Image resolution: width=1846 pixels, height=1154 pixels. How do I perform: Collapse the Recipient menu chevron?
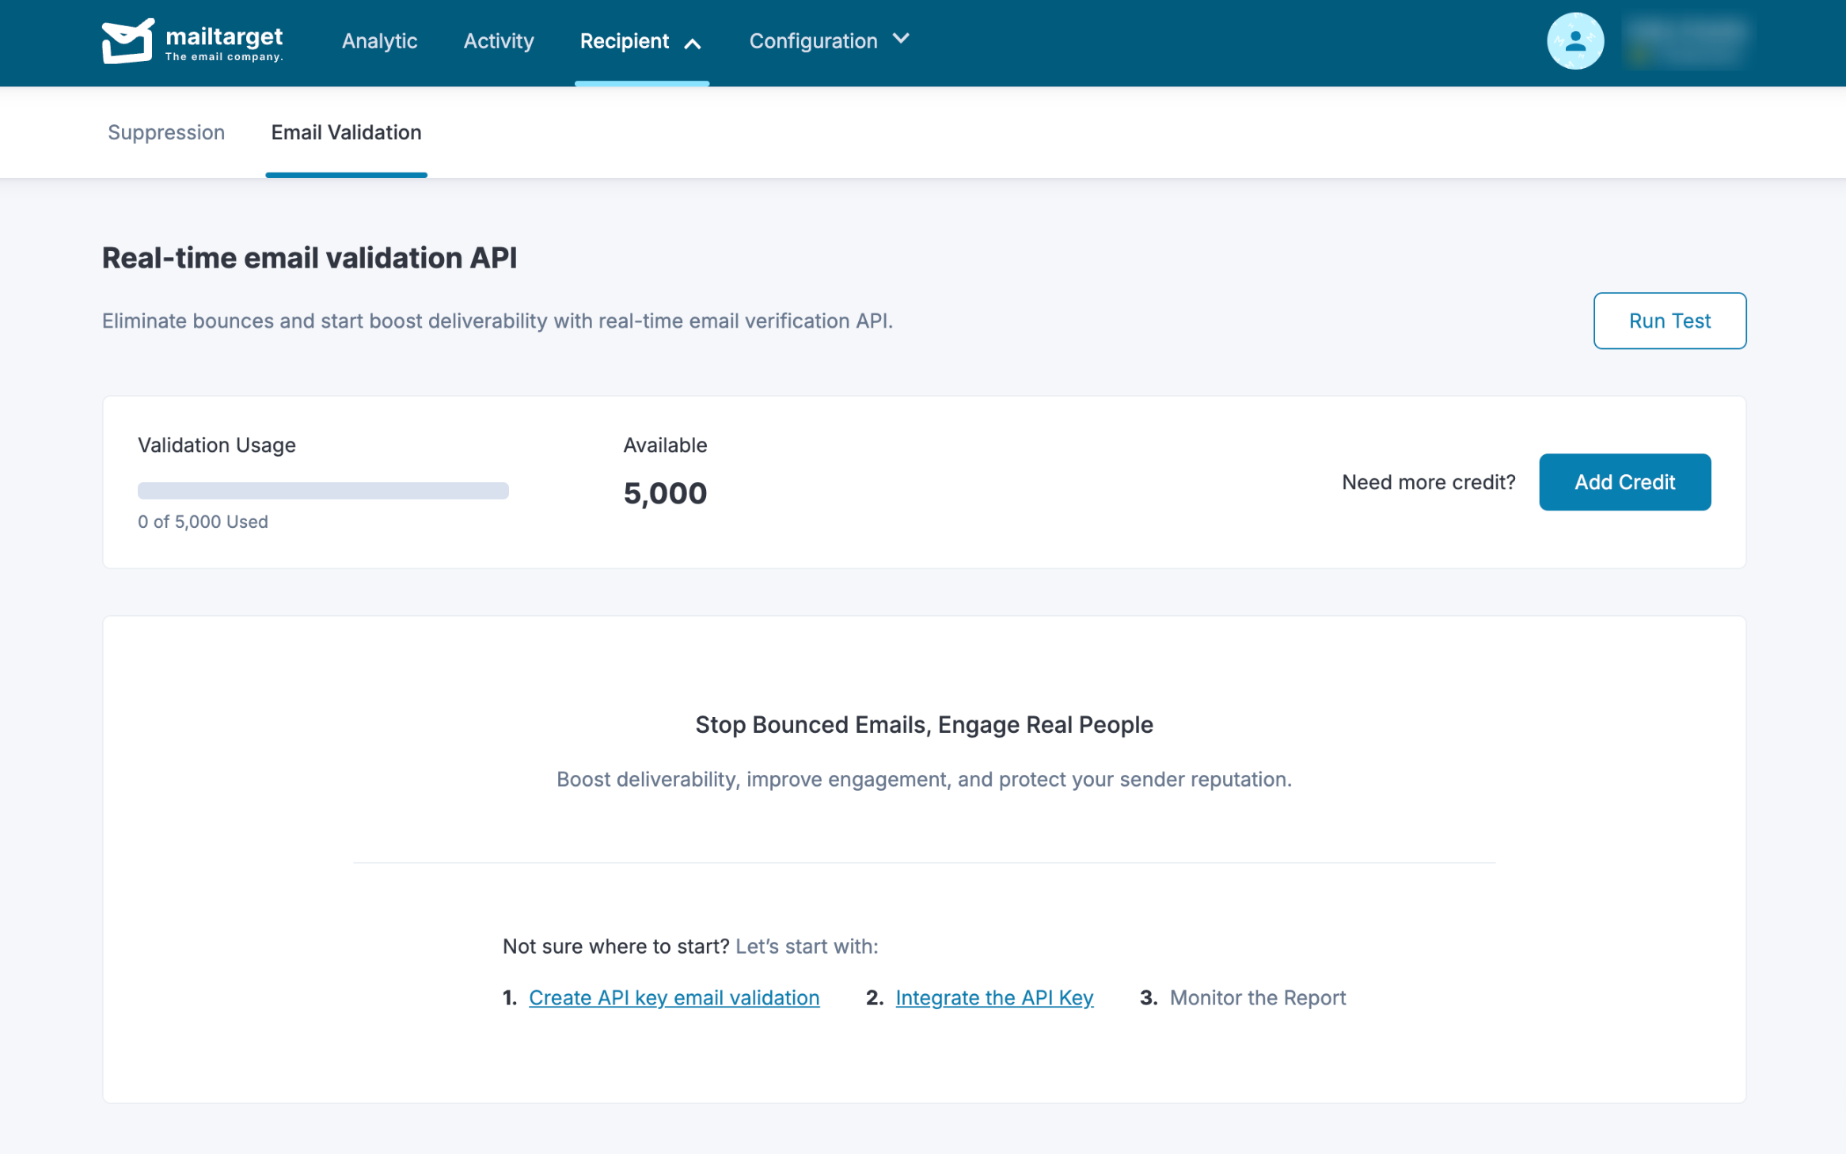[x=693, y=44]
